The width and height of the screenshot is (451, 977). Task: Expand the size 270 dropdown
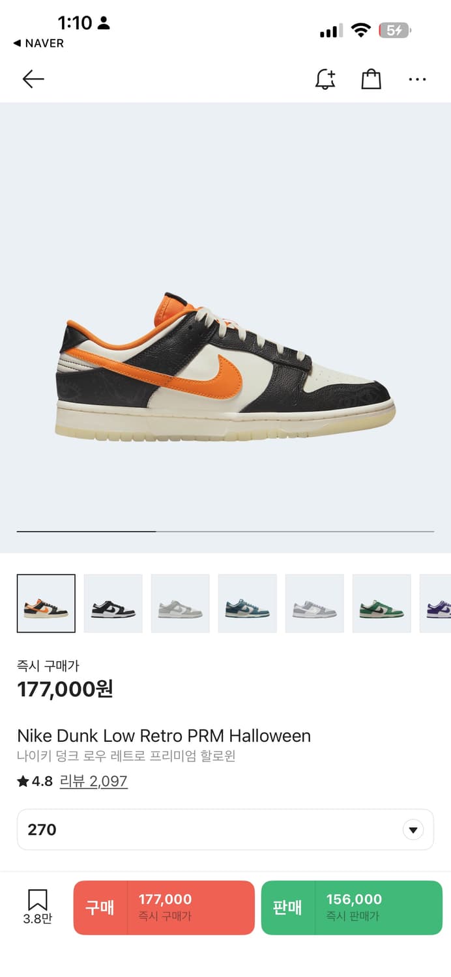pyautogui.click(x=225, y=829)
